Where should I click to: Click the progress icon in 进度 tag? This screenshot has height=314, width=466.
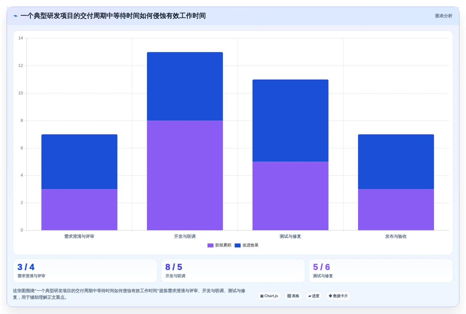310,296
